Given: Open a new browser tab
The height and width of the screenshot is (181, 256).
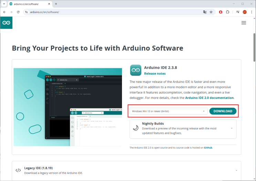Looking at the screenshot, I should 56,4.
